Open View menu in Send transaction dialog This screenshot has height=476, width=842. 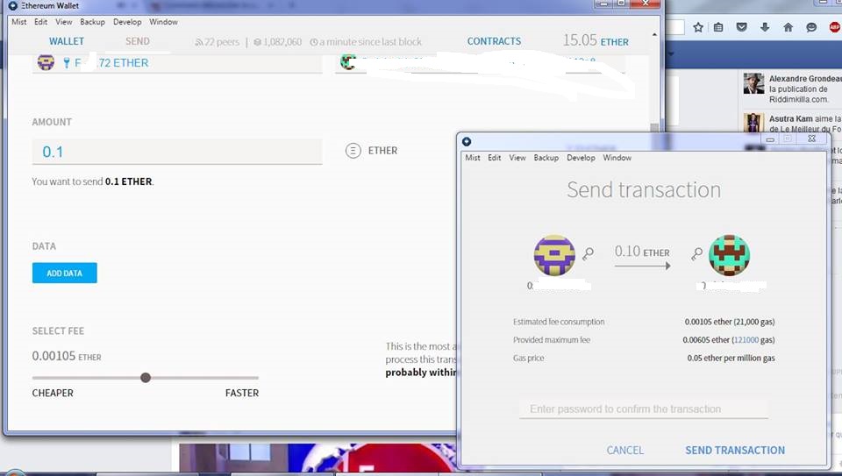tap(517, 158)
